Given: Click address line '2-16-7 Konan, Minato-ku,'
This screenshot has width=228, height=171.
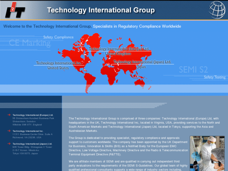Looking at the screenshot, I should [x=26, y=150].
